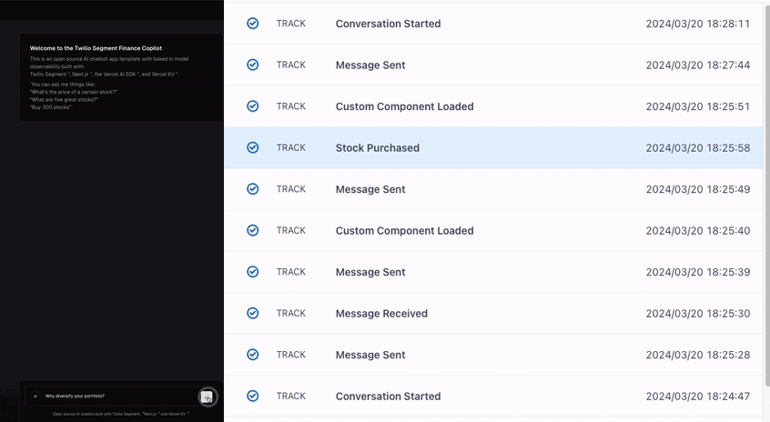Image resolution: width=770 pixels, height=422 pixels.
Task: Expand Custom Component Loaded at 18:25:40
Action: coord(404,231)
